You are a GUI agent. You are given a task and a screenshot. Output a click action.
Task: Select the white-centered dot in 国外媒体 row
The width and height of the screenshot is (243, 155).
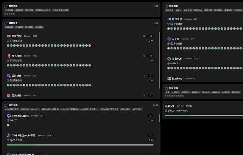[24, 85]
